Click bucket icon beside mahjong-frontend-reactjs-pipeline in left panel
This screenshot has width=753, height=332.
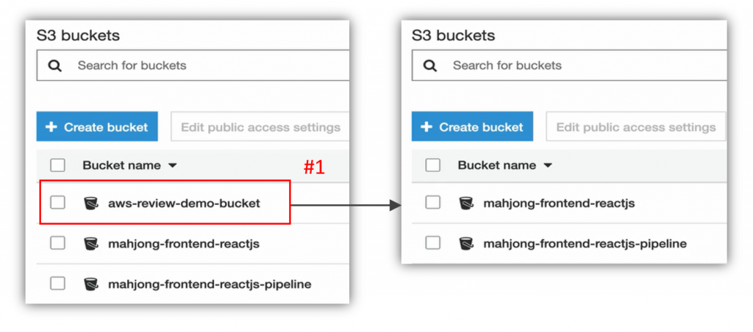point(91,284)
